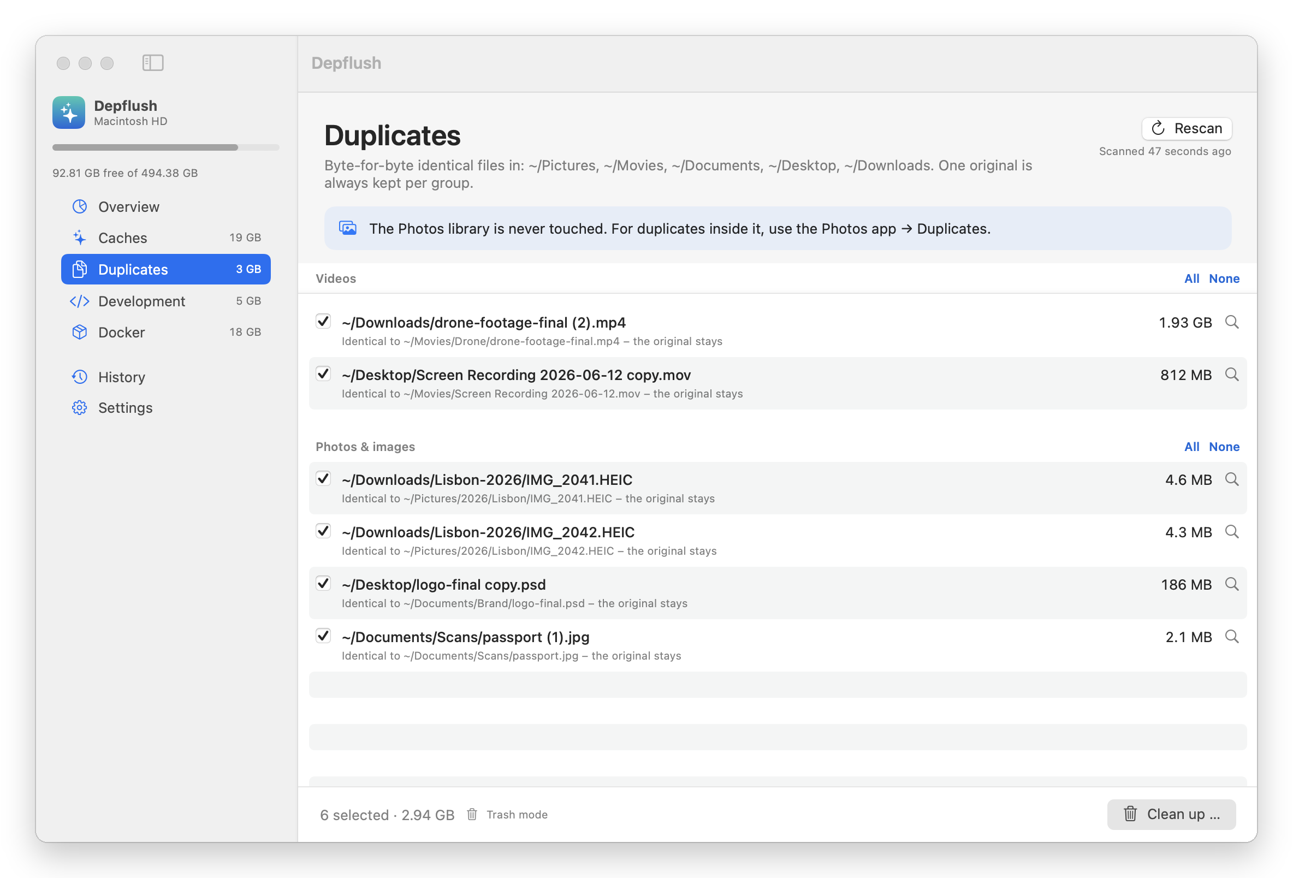1293x878 pixels.
Task: Reveal Screen Recording copy.mov with magnifier
Action: [1232, 375]
